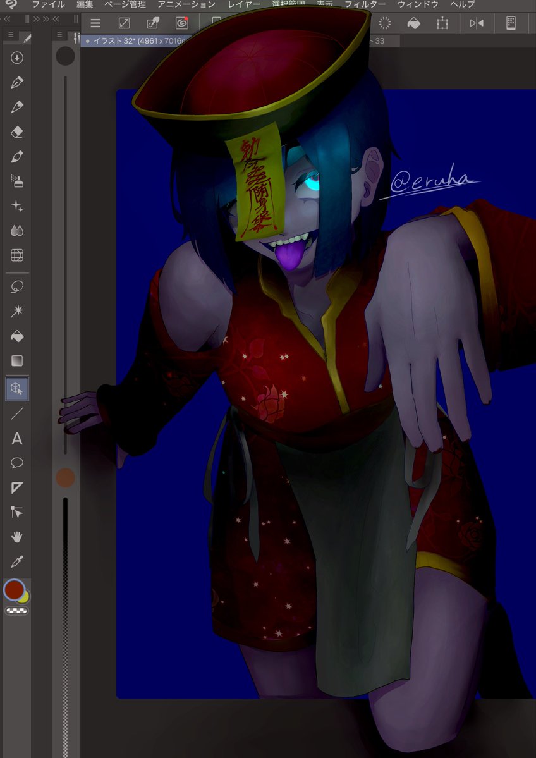The image size is (536, 758).
Task: Select the Fill bucket tool in tool palette
Action: point(17,336)
